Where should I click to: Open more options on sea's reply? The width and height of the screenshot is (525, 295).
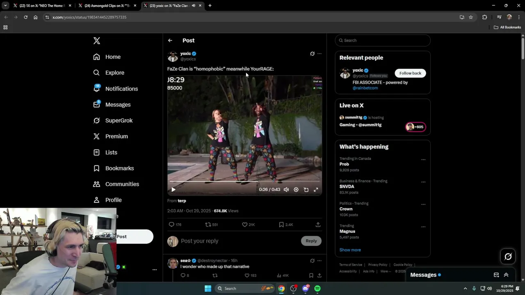(x=320, y=261)
